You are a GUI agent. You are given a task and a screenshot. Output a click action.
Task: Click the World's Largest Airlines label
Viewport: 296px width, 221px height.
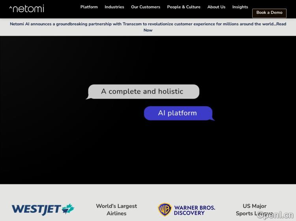click(116, 210)
